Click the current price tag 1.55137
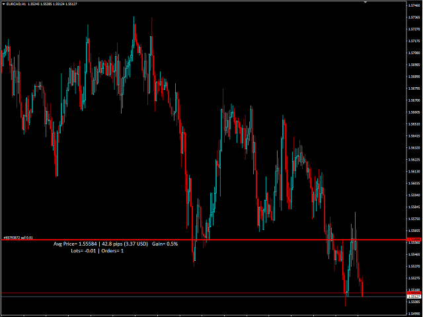Image resolution: width=423 pixels, height=317 pixels. (414, 297)
